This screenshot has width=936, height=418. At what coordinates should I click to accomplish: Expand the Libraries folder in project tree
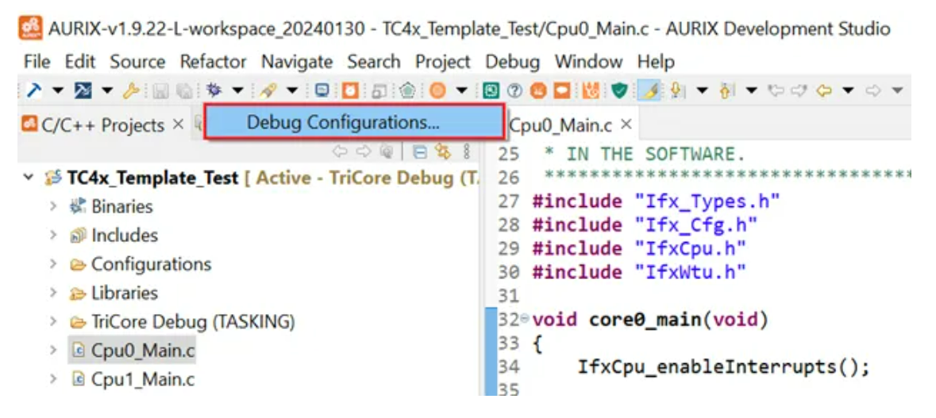click(53, 293)
